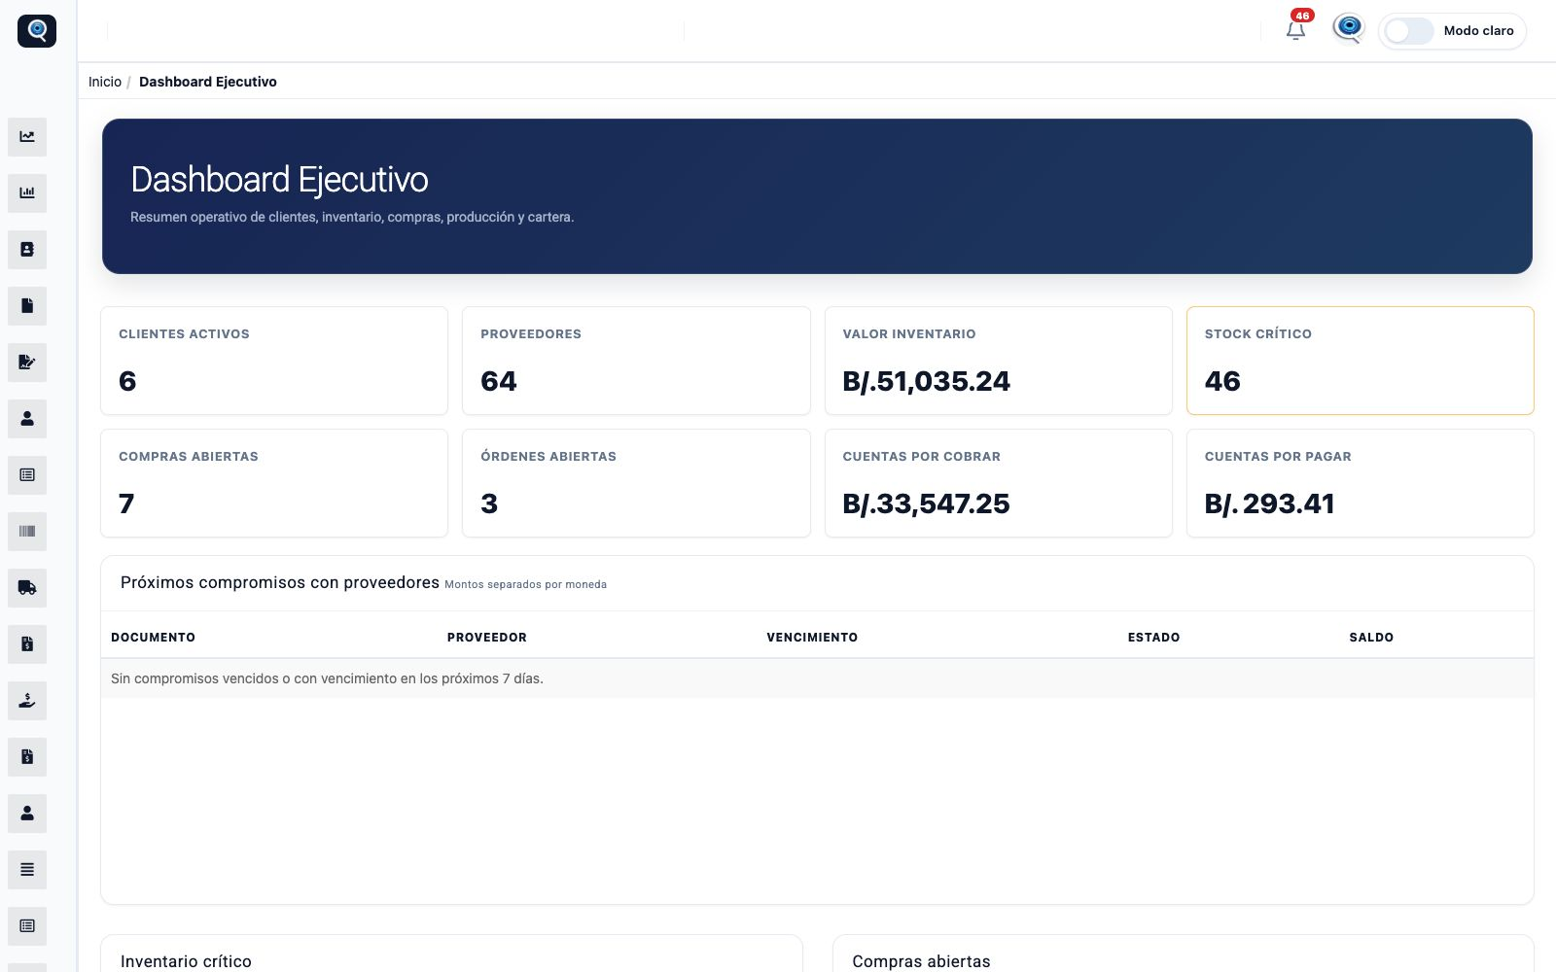Viewport: 1556px width, 972px height.
Task: Click 'Sin compromisos vencidos' empty table row
Action: [817, 678]
